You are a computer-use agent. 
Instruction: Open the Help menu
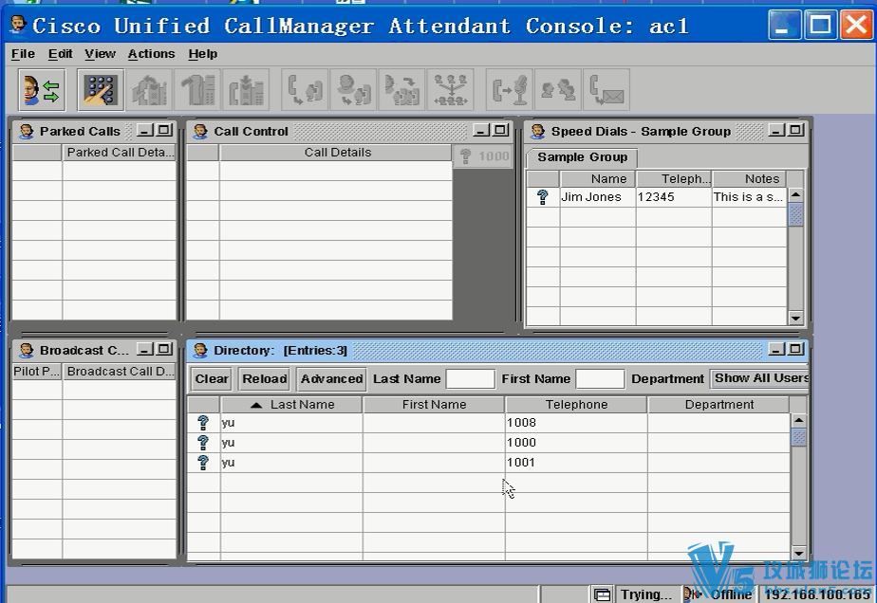click(202, 54)
